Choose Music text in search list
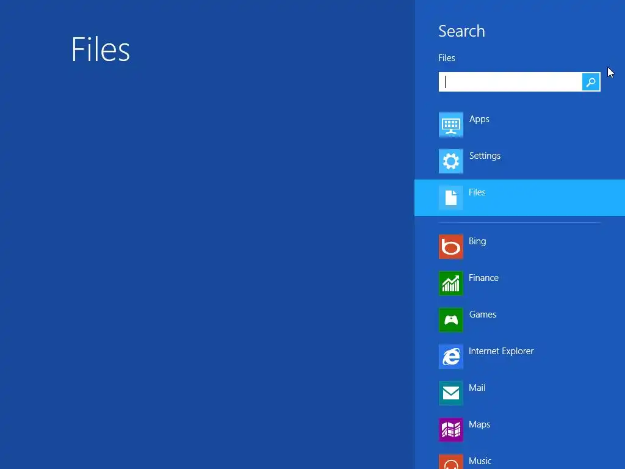 [480, 461]
